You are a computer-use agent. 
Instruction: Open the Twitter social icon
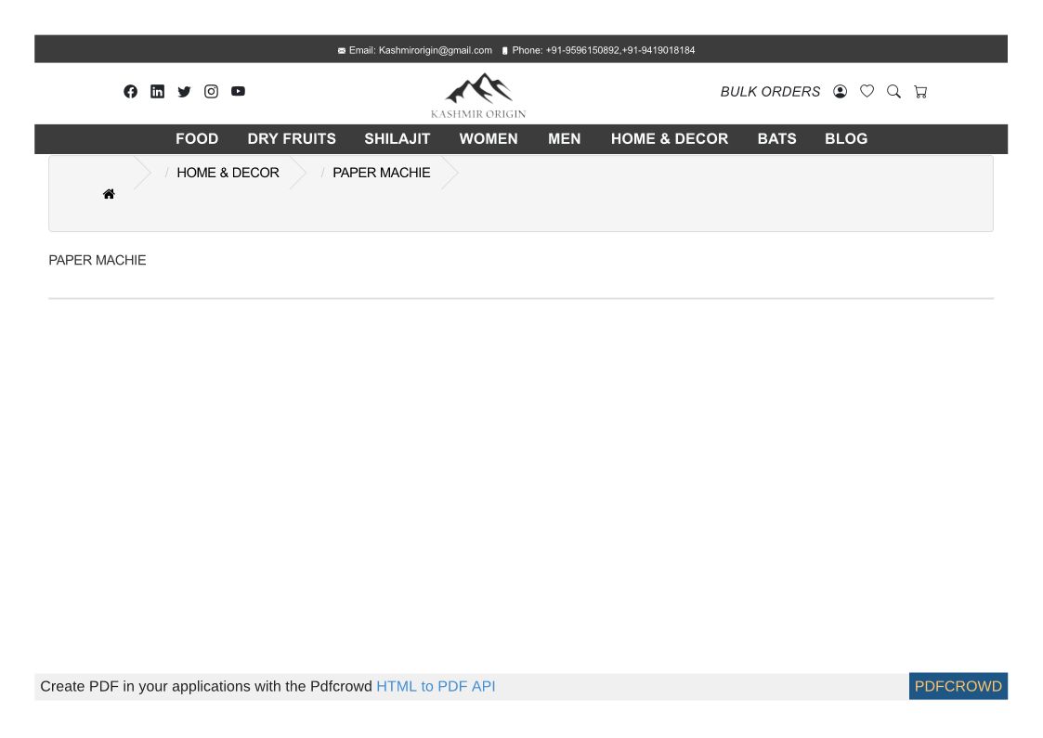[x=184, y=91]
